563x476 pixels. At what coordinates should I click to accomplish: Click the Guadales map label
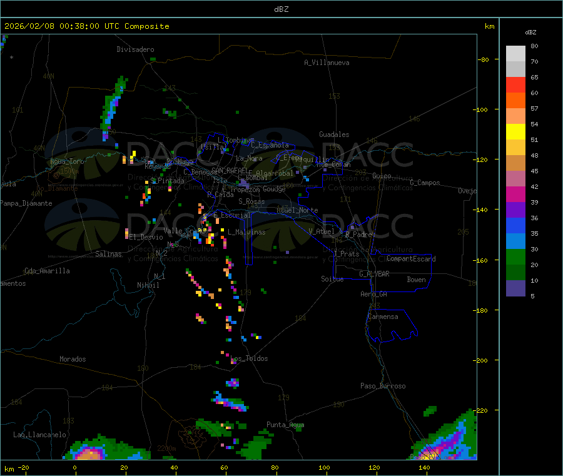tap(334, 134)
